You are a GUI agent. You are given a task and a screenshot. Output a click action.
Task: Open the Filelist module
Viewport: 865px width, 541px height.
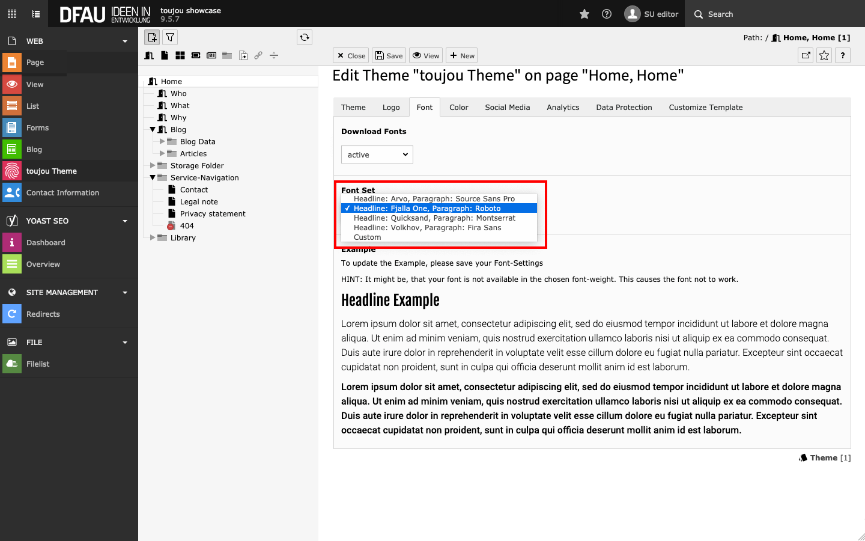pyautogui.click(x=38, y=364)
